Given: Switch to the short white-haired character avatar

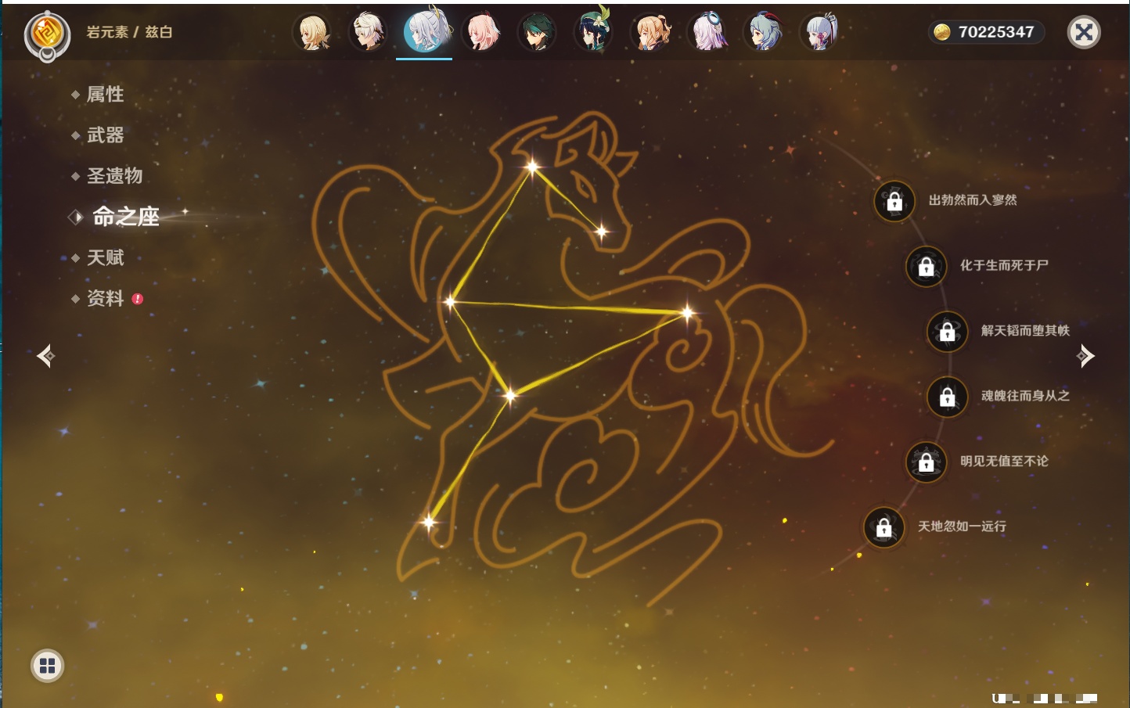Looking at the screenshot, I should [x=367, y=32].
